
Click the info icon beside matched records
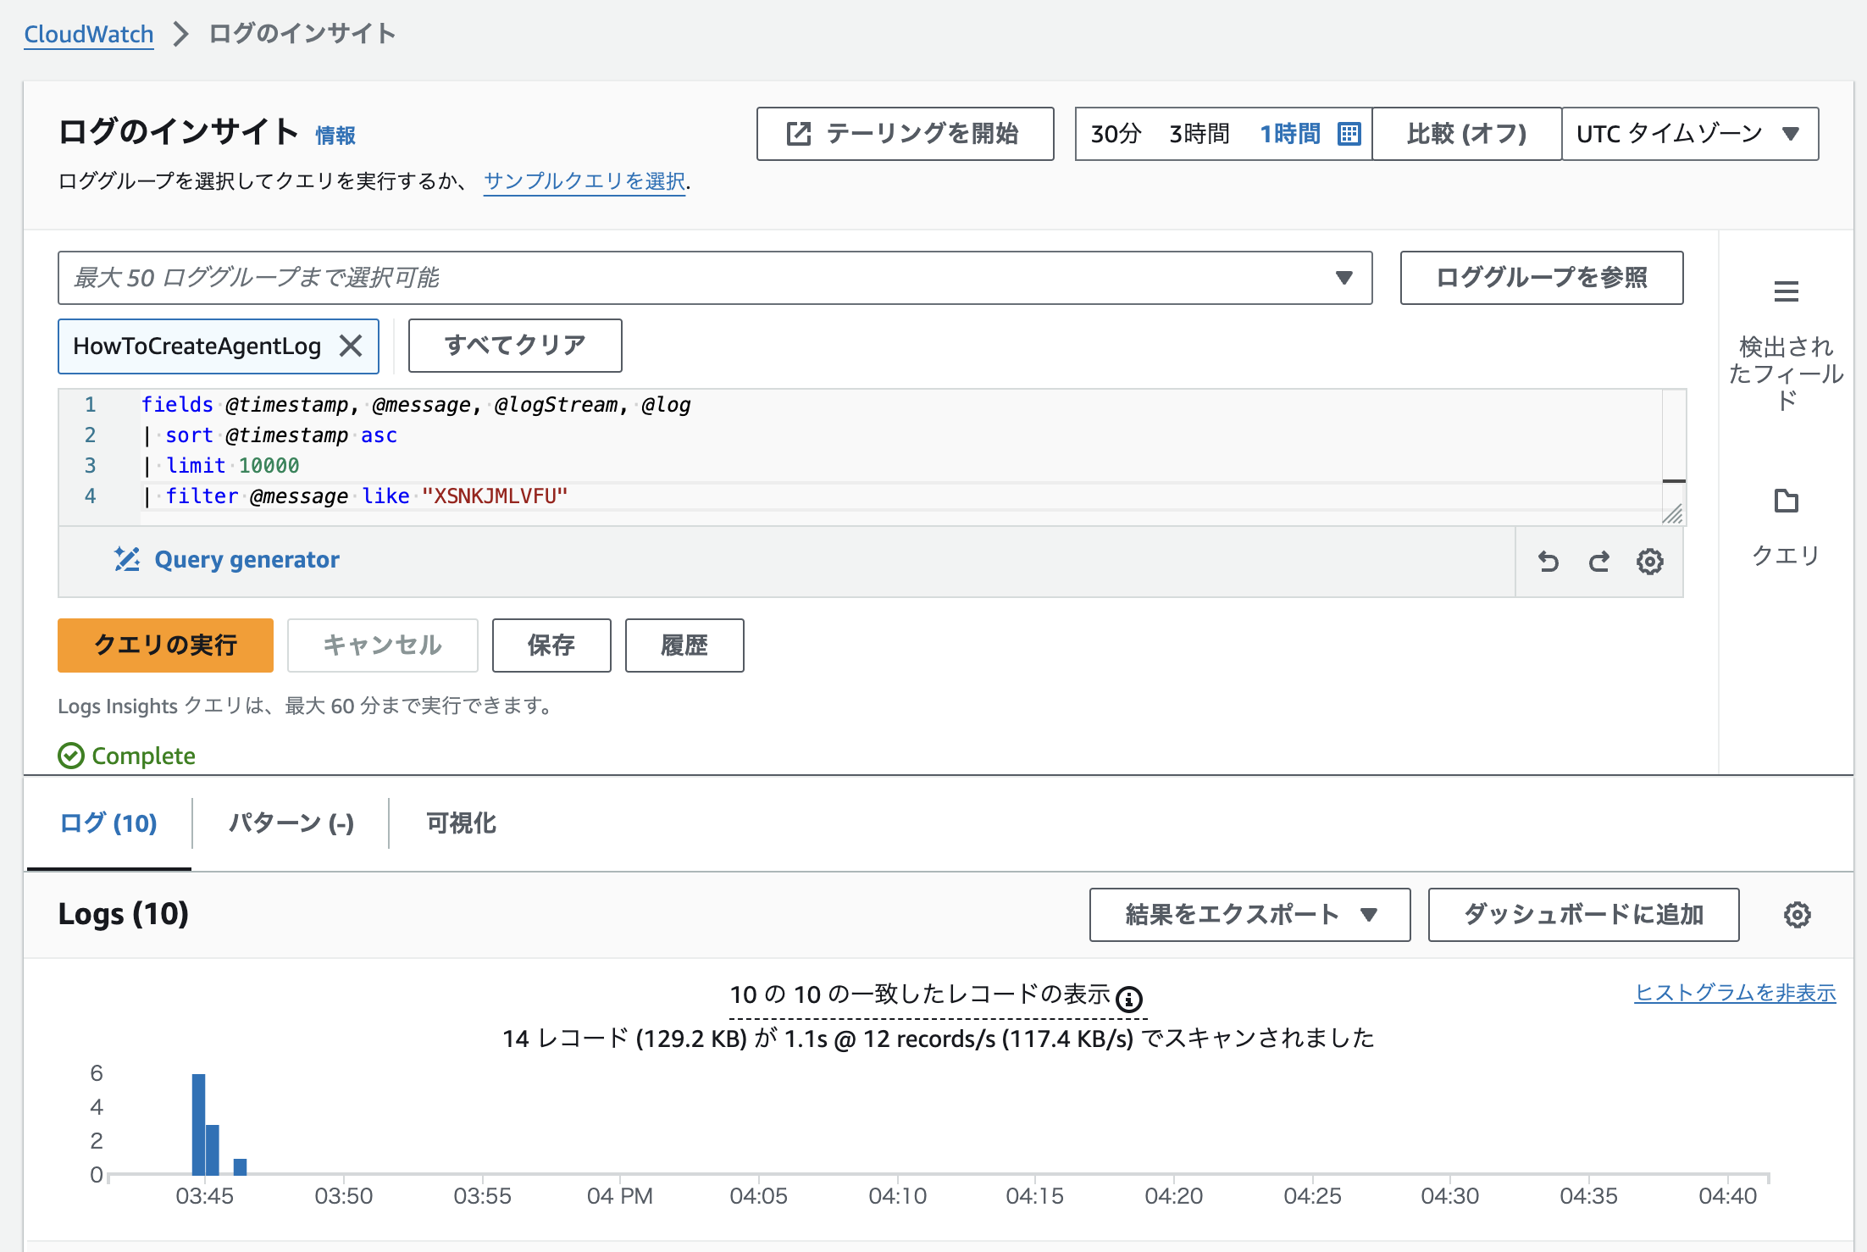pyautogui.click(x=1128, y=1000)
